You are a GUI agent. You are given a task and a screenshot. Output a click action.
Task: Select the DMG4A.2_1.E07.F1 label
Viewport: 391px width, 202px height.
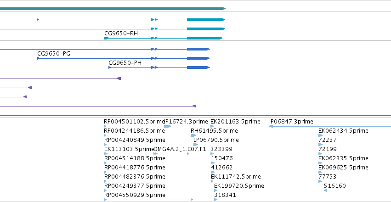pyautogui.click(x=180, y=149)
